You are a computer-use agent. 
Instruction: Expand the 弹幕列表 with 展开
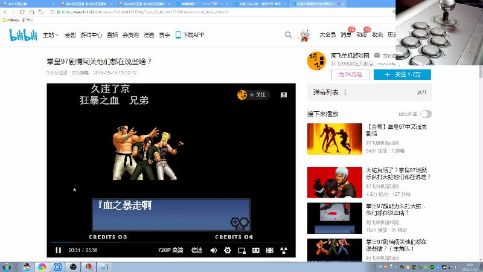pos(421,92)
